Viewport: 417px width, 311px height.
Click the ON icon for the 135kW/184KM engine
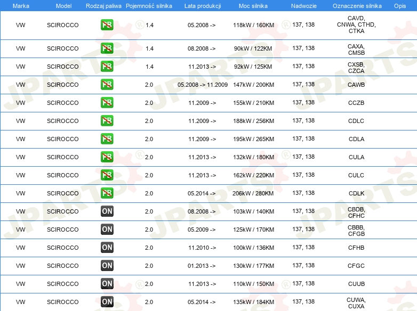click(x=107, y=302)
